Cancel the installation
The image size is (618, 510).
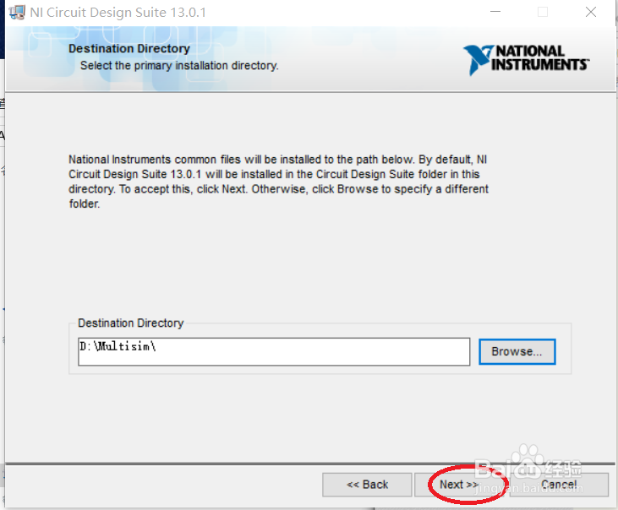coord(559,485)
